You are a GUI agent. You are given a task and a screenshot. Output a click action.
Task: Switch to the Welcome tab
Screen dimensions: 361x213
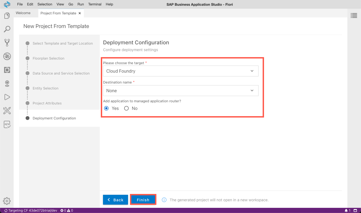(x=23, y=13)
